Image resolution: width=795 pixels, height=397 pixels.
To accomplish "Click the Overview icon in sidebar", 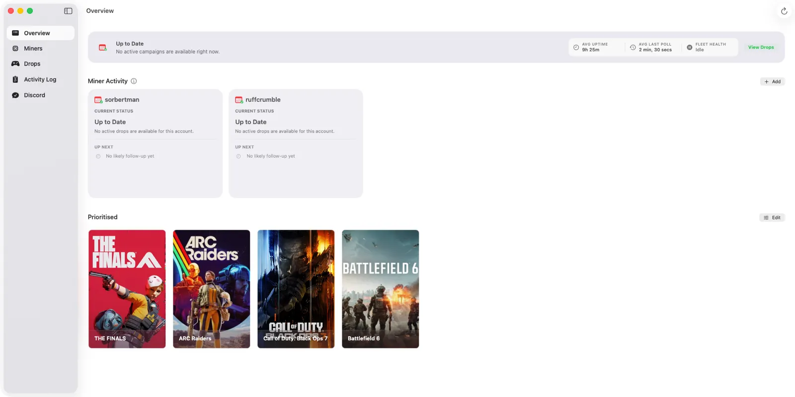I will click(15, 33).
